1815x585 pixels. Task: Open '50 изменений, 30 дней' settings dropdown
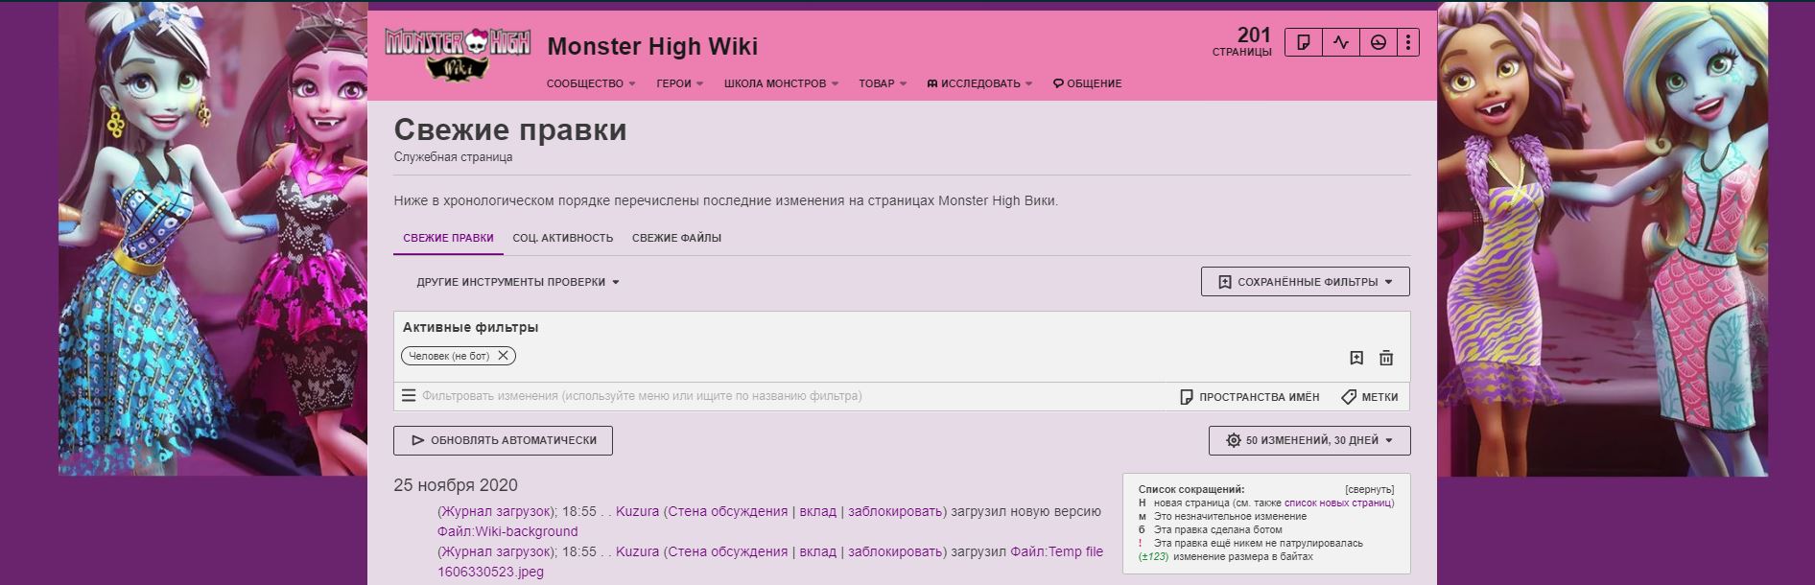click(1309, 440)
